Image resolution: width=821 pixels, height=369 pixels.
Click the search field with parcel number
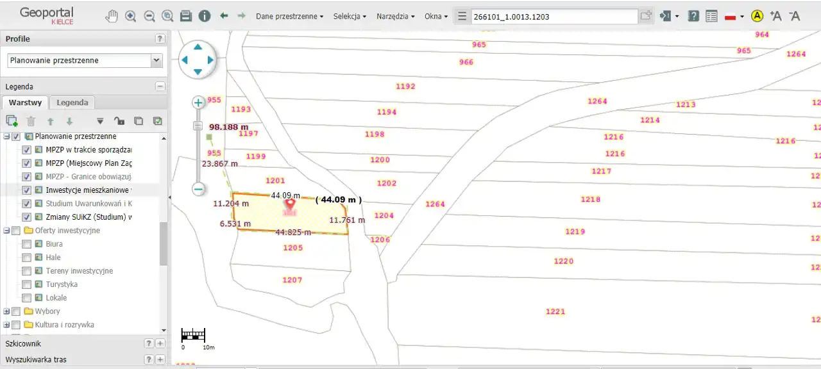coord(554,16)
